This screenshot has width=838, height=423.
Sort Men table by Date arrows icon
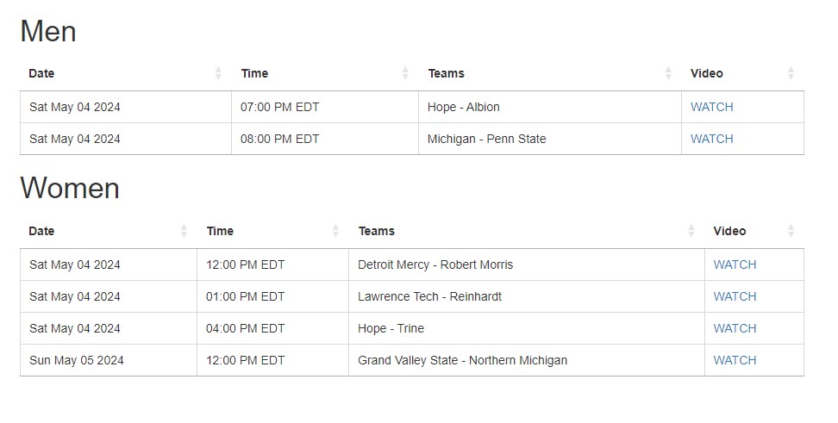(218, 74)
